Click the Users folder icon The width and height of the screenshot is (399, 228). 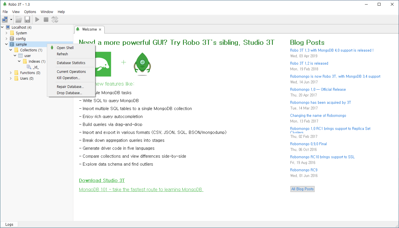16,78
